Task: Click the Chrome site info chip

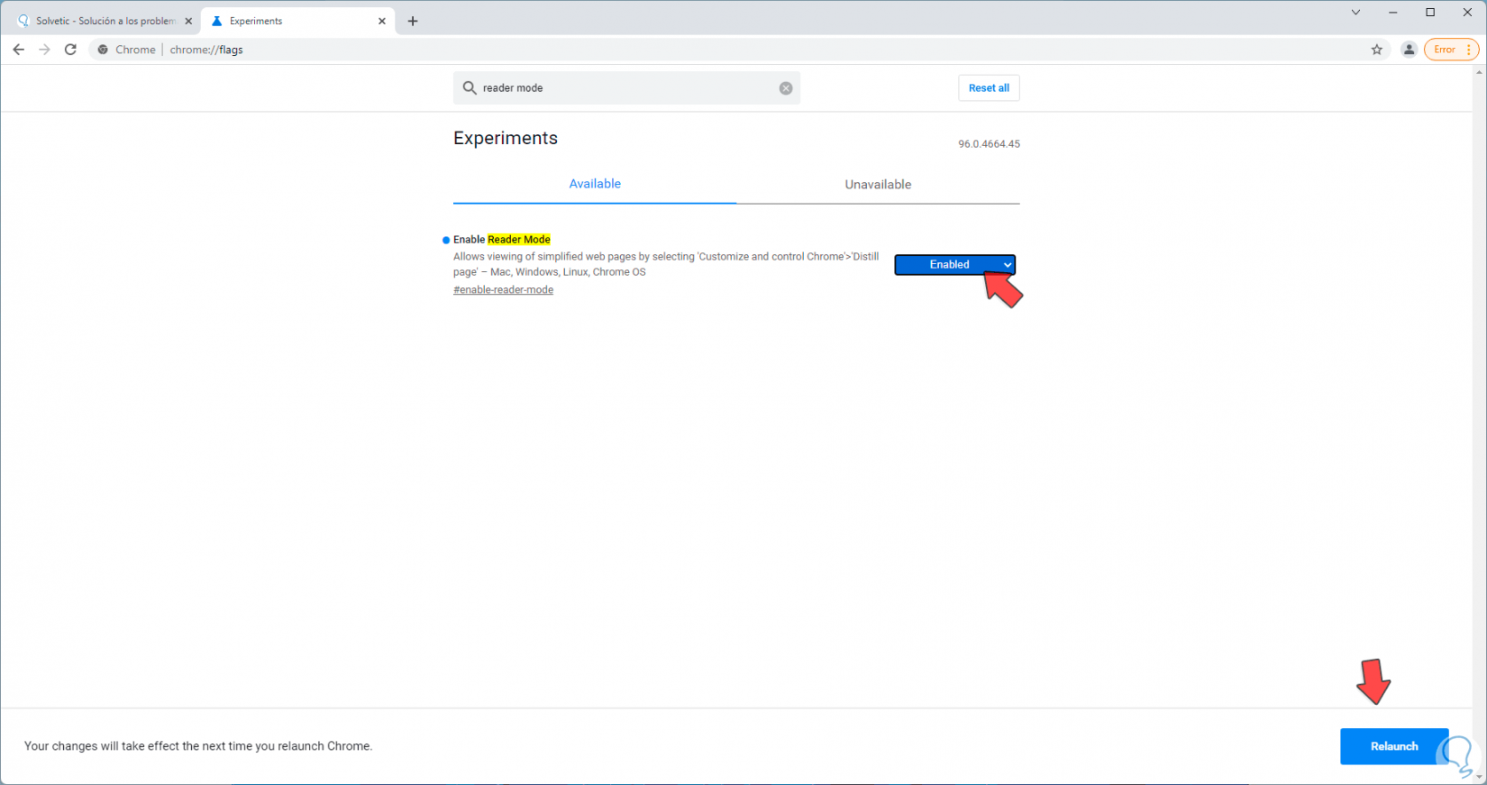Action: coord(126,50)
